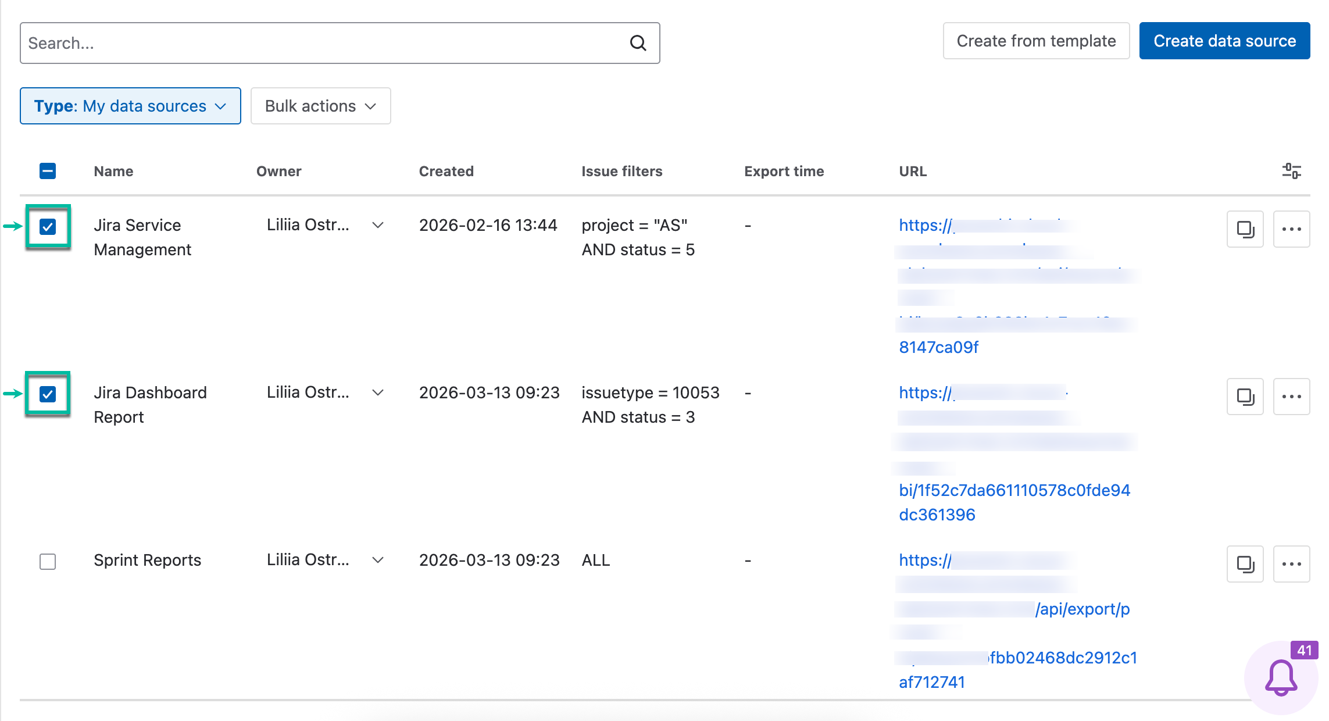Open column settings icon in table header
1329x721 pixels.
tap(1291, 171)
